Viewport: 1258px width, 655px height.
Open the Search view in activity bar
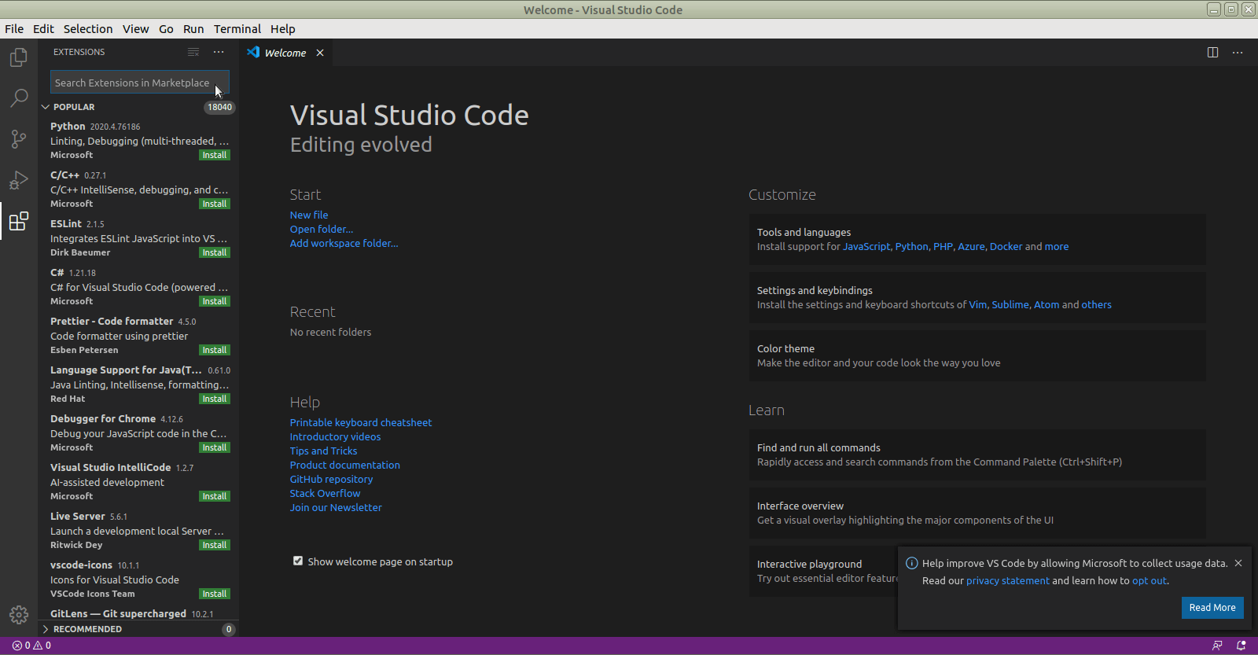[x=19, y=98]
